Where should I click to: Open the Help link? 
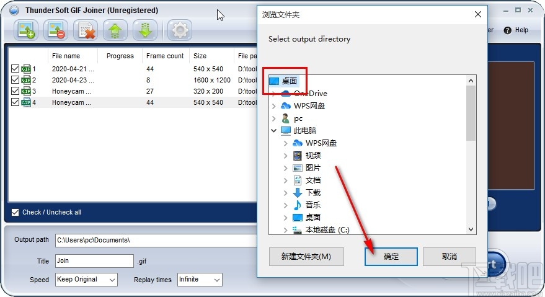click(x=521, y=30)
